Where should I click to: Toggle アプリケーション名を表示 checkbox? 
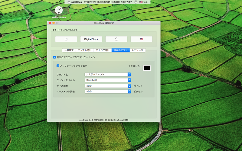(58, 66)
